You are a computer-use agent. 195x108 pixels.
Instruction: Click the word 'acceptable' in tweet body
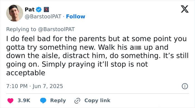(x=26, y=73)
